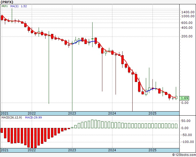Click the (PRFX) chart title
Viewport: 196px width, 157px height.
pos(7,2)
